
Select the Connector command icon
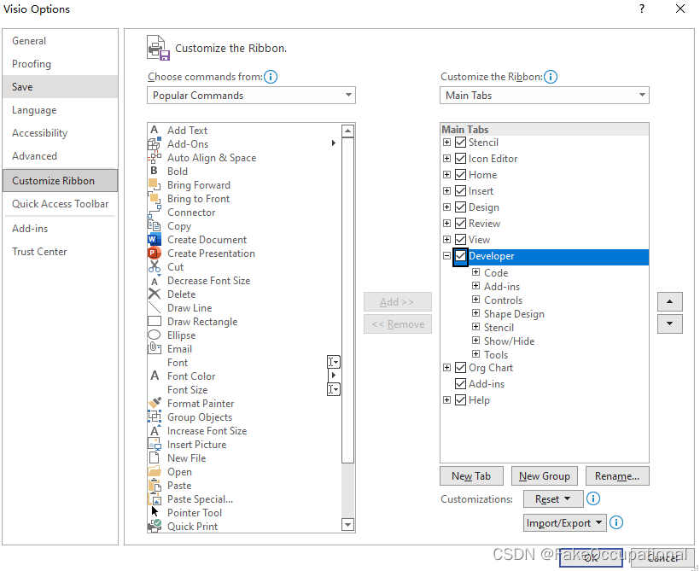click(x=155, y=212)
